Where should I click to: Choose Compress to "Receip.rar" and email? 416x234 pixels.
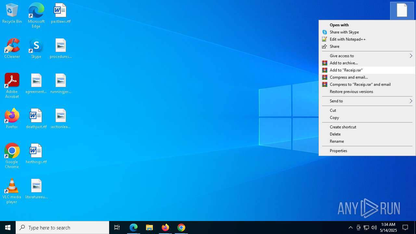click(367, 84)
